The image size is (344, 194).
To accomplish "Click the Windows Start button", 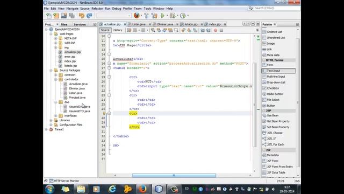I will (x=50, y=189).
